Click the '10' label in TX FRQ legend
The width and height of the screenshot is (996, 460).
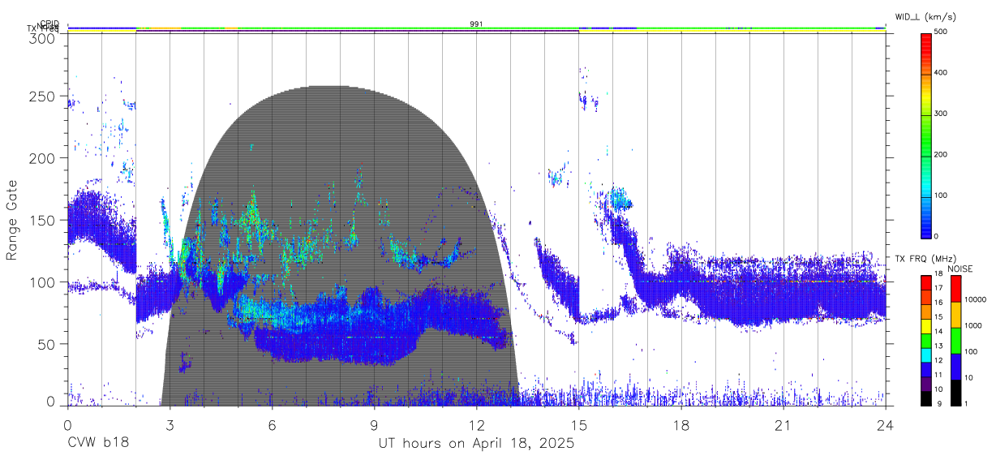point(938,391)
